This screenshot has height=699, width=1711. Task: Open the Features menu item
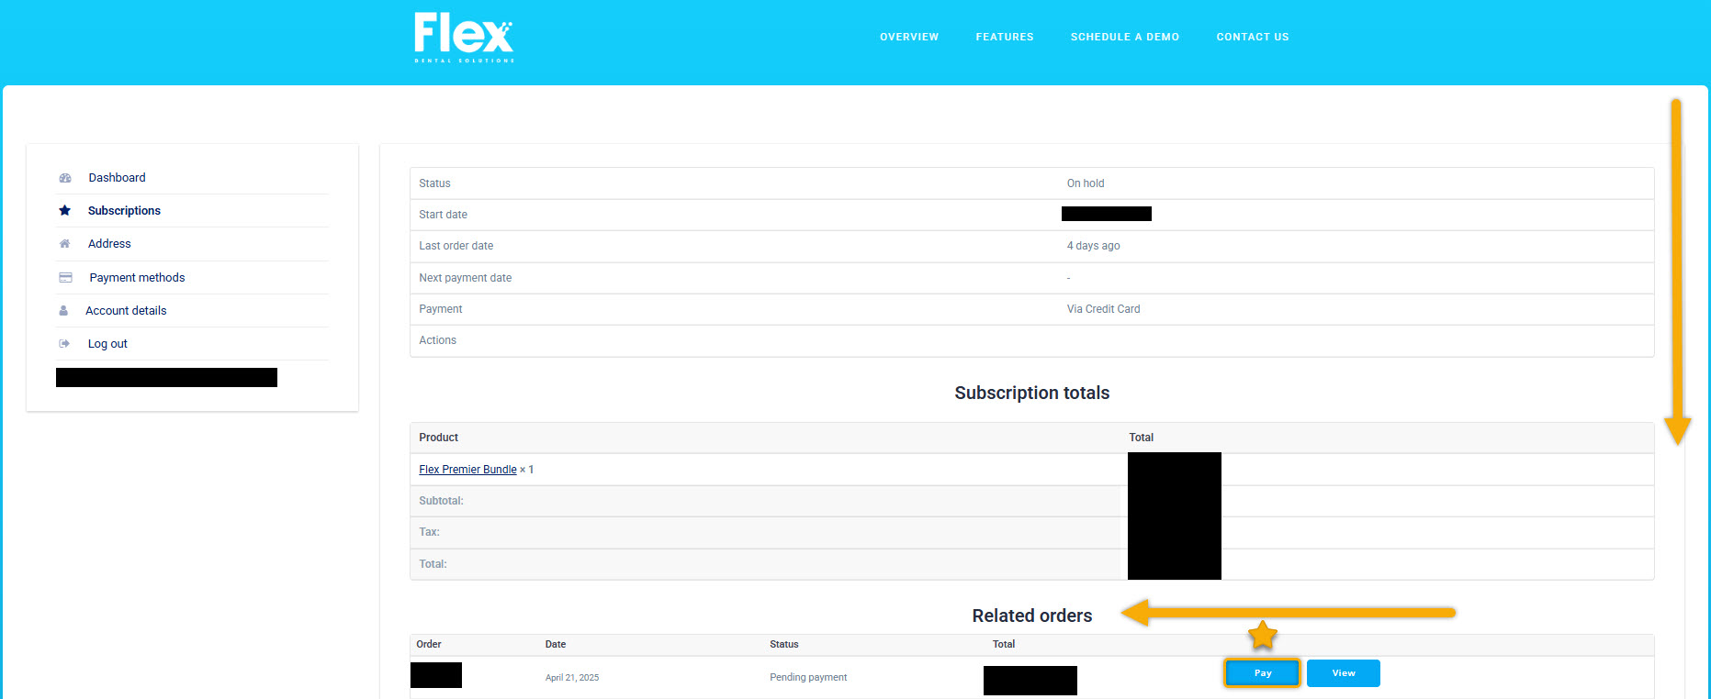point(1005,37)
